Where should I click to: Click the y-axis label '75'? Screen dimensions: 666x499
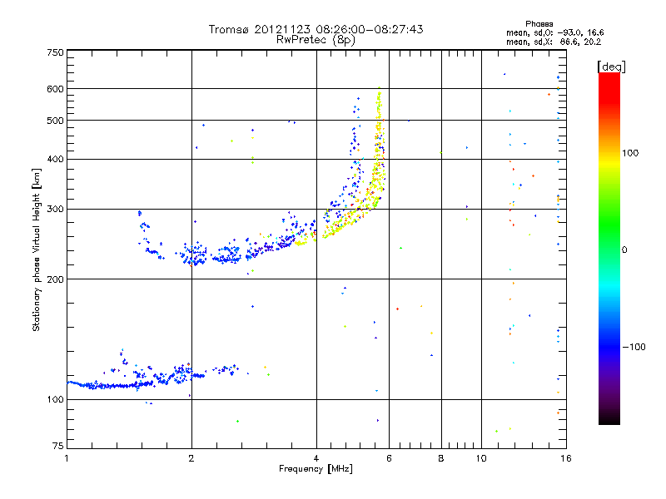58,446
